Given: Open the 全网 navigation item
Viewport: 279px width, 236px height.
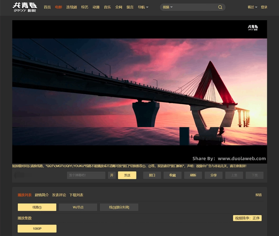Looking at the screenshot, I should (119, 7).
